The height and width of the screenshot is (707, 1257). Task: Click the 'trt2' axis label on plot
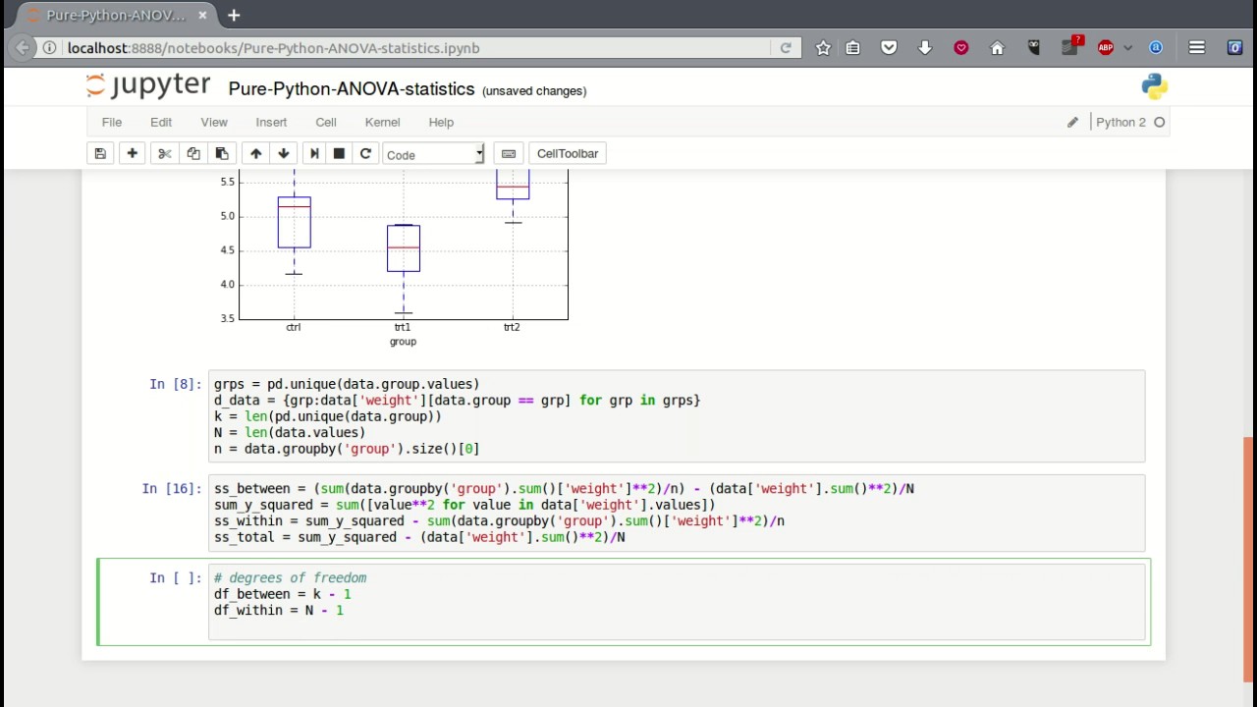512,327
